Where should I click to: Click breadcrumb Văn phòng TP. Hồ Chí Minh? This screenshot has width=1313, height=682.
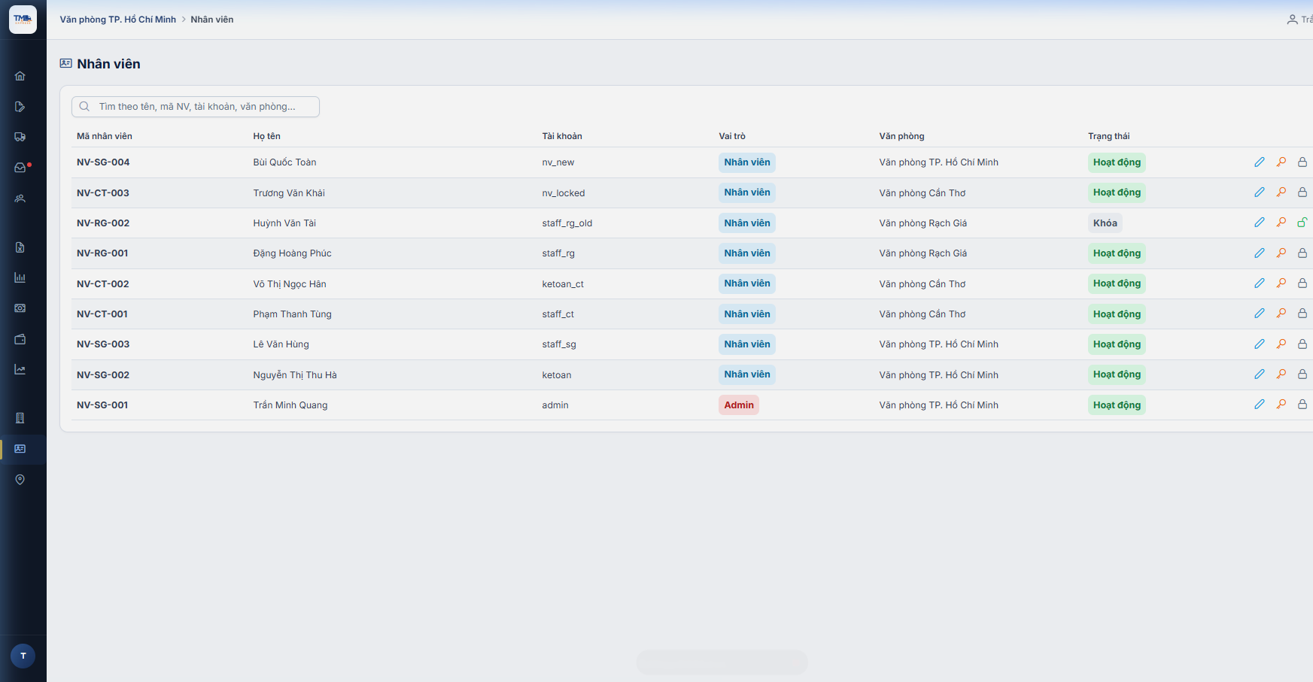pos(118,20)
